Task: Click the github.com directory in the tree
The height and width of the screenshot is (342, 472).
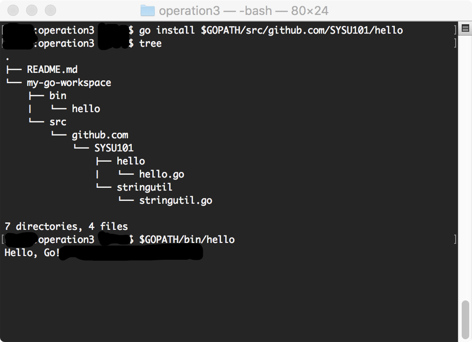Action: 100,135
